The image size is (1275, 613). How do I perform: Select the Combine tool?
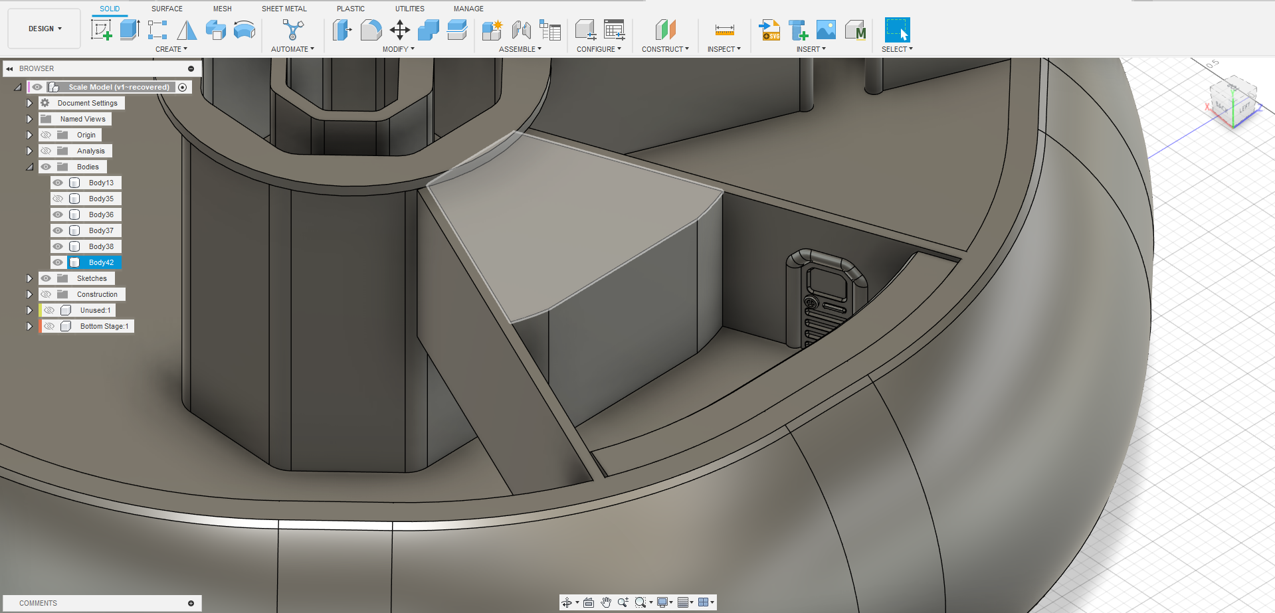429,30
